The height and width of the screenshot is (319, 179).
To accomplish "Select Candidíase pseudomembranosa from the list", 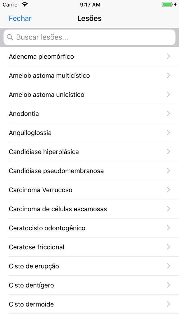I will (x=89, y=171).
